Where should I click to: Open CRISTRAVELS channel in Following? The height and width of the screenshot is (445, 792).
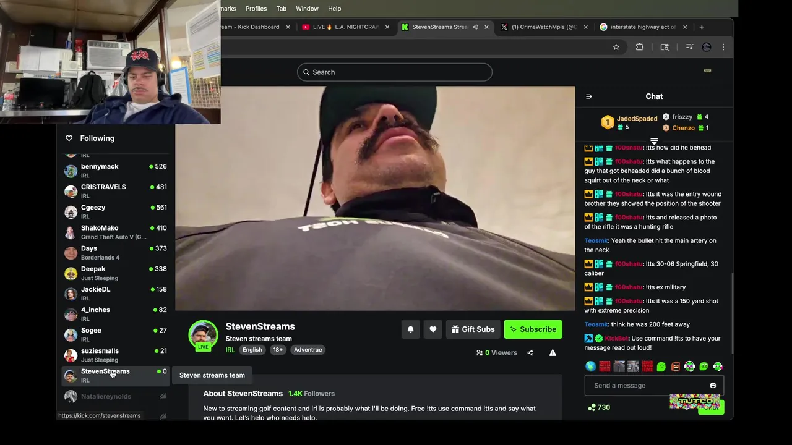(x=116, y=191)
